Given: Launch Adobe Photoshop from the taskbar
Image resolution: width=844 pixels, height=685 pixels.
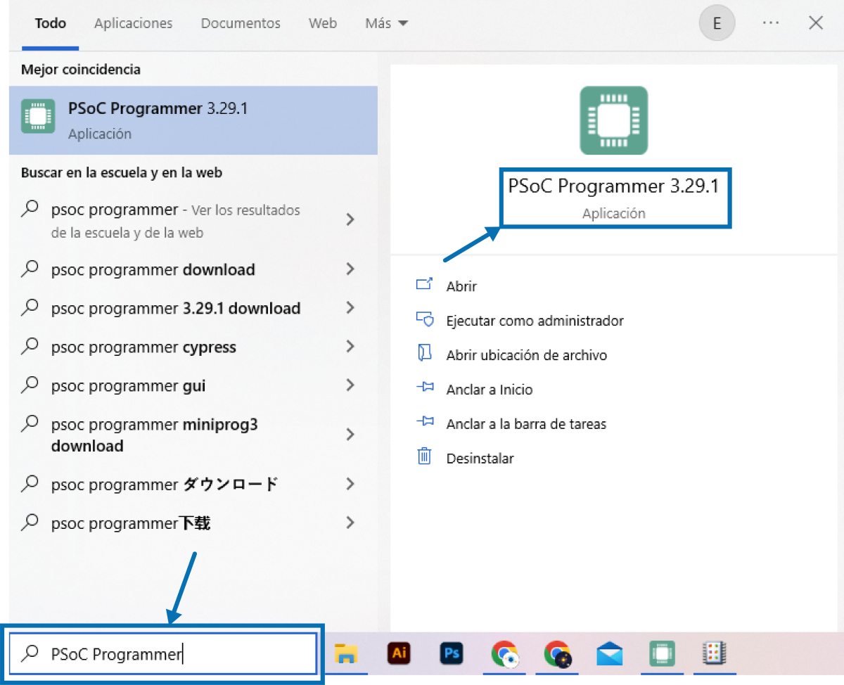Looking at the screenshot, I should click(x=452, y=653).
